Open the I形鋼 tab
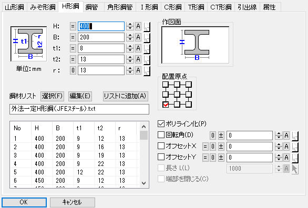 pos(149,7)
